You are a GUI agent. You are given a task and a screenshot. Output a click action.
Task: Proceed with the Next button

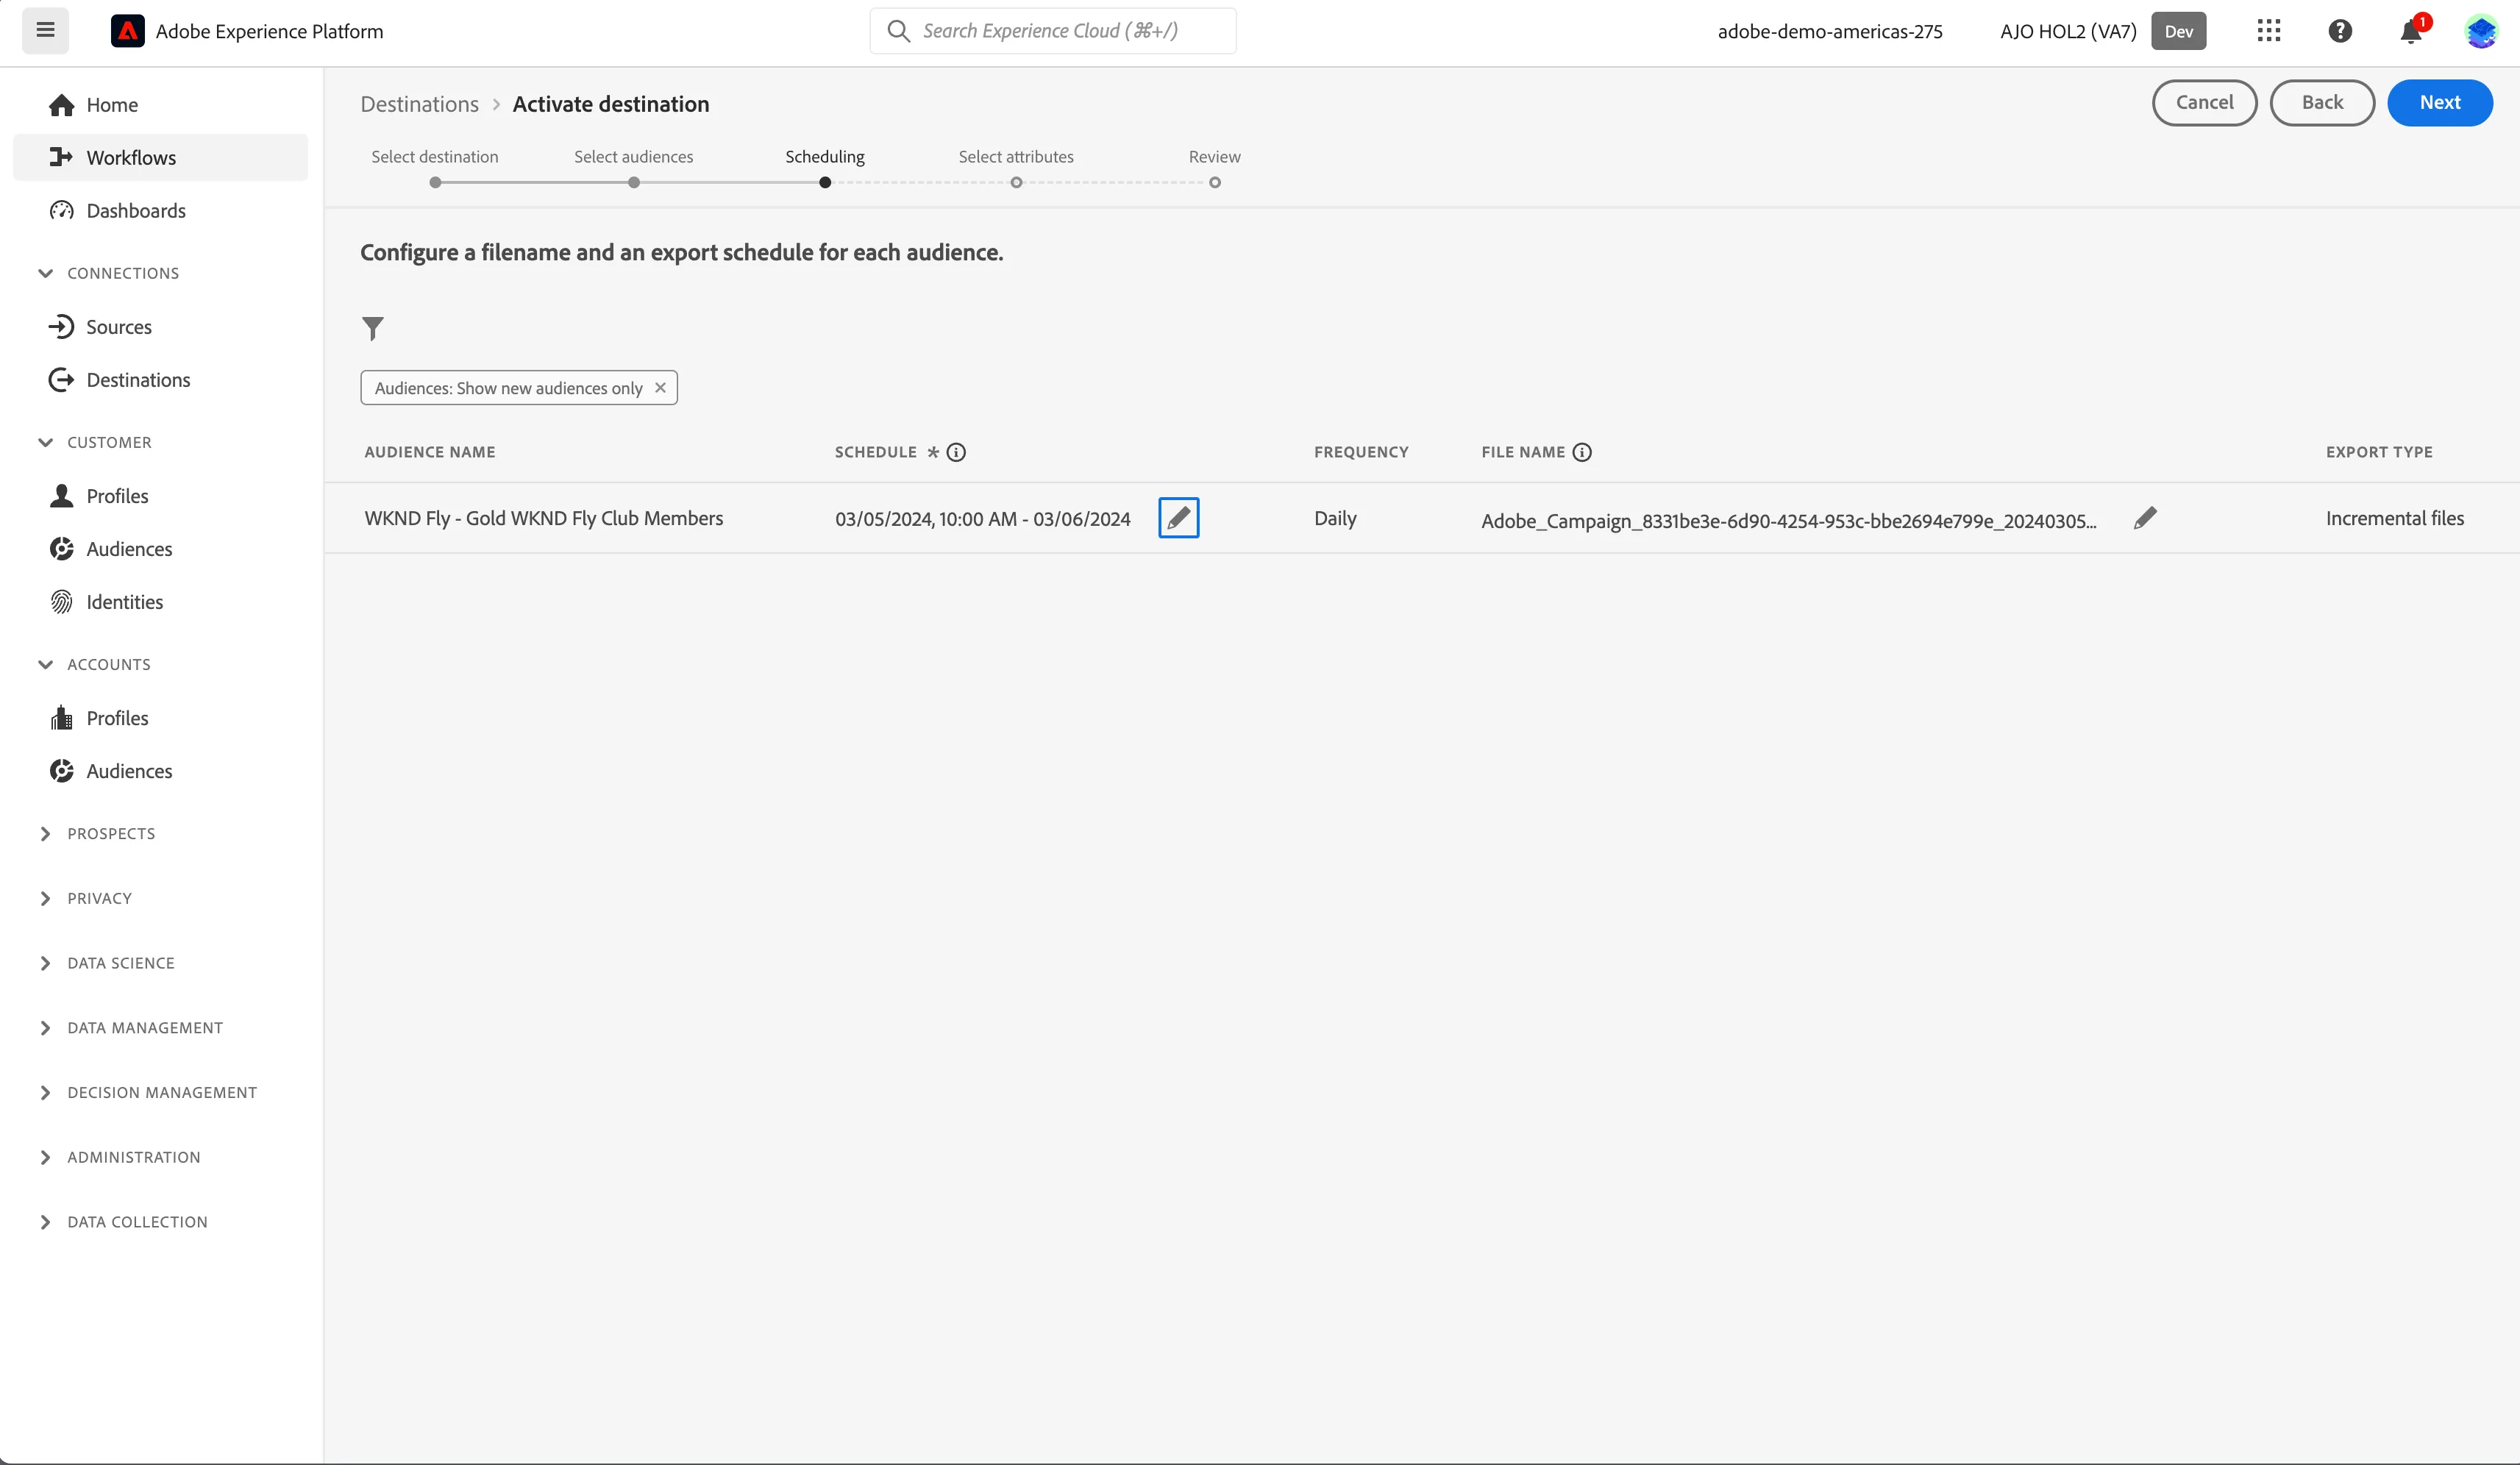2440,103
